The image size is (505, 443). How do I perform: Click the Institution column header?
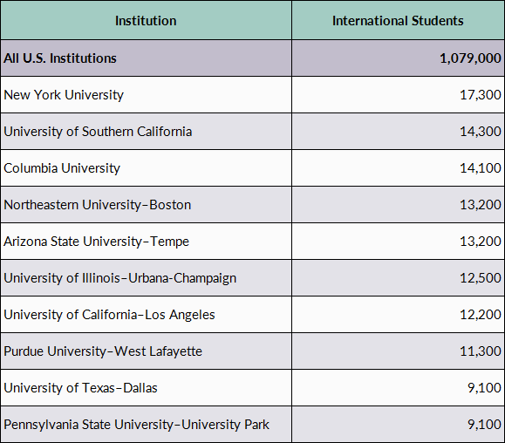point(146,20)
